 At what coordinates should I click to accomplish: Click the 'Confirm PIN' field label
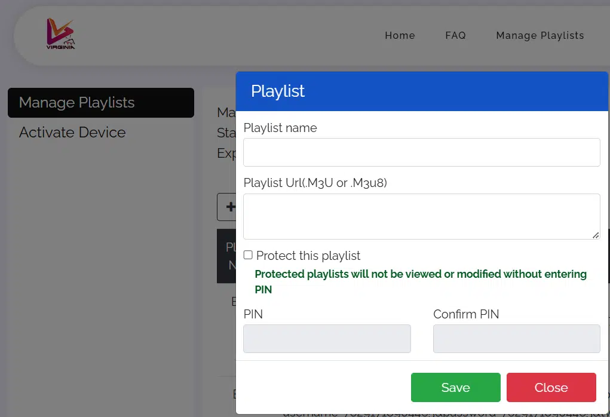(466, 314)
